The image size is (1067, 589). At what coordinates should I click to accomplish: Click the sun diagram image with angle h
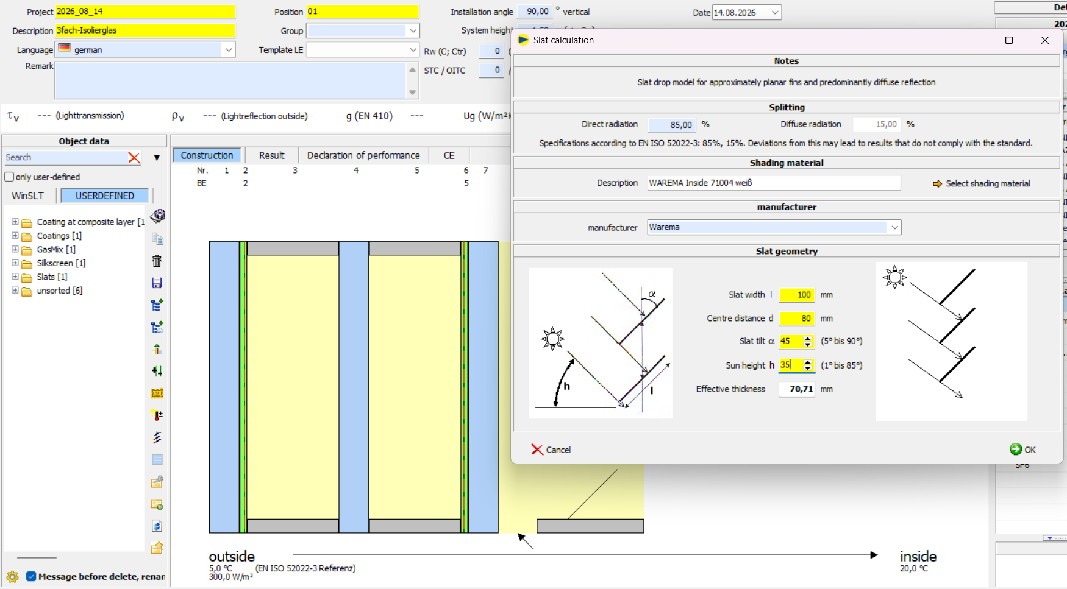point(601,343)
